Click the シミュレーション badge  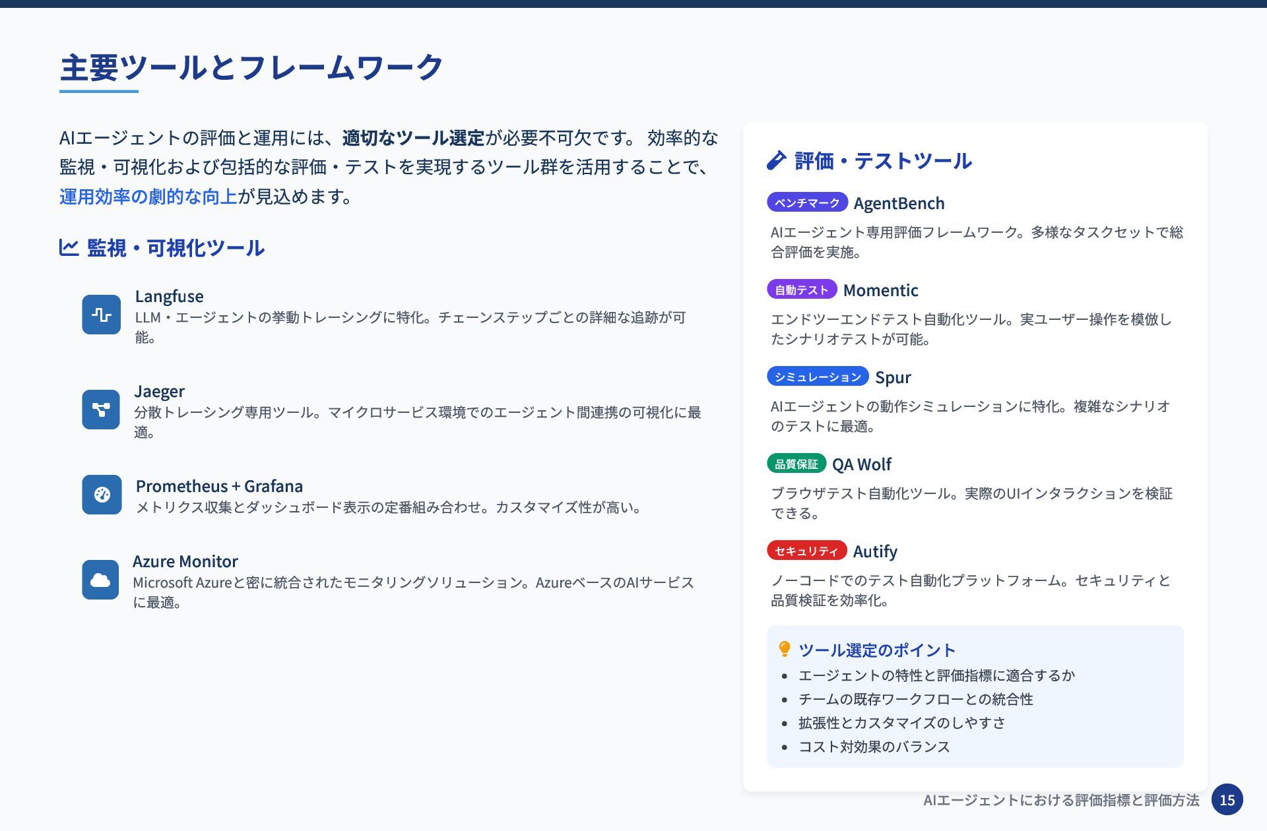click(x=818, y=377)
